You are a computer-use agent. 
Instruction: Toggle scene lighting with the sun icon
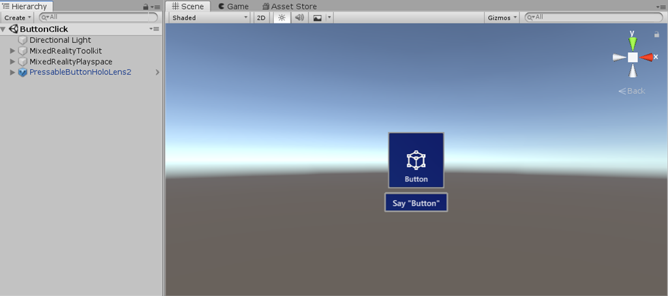[x=281, y=18]
